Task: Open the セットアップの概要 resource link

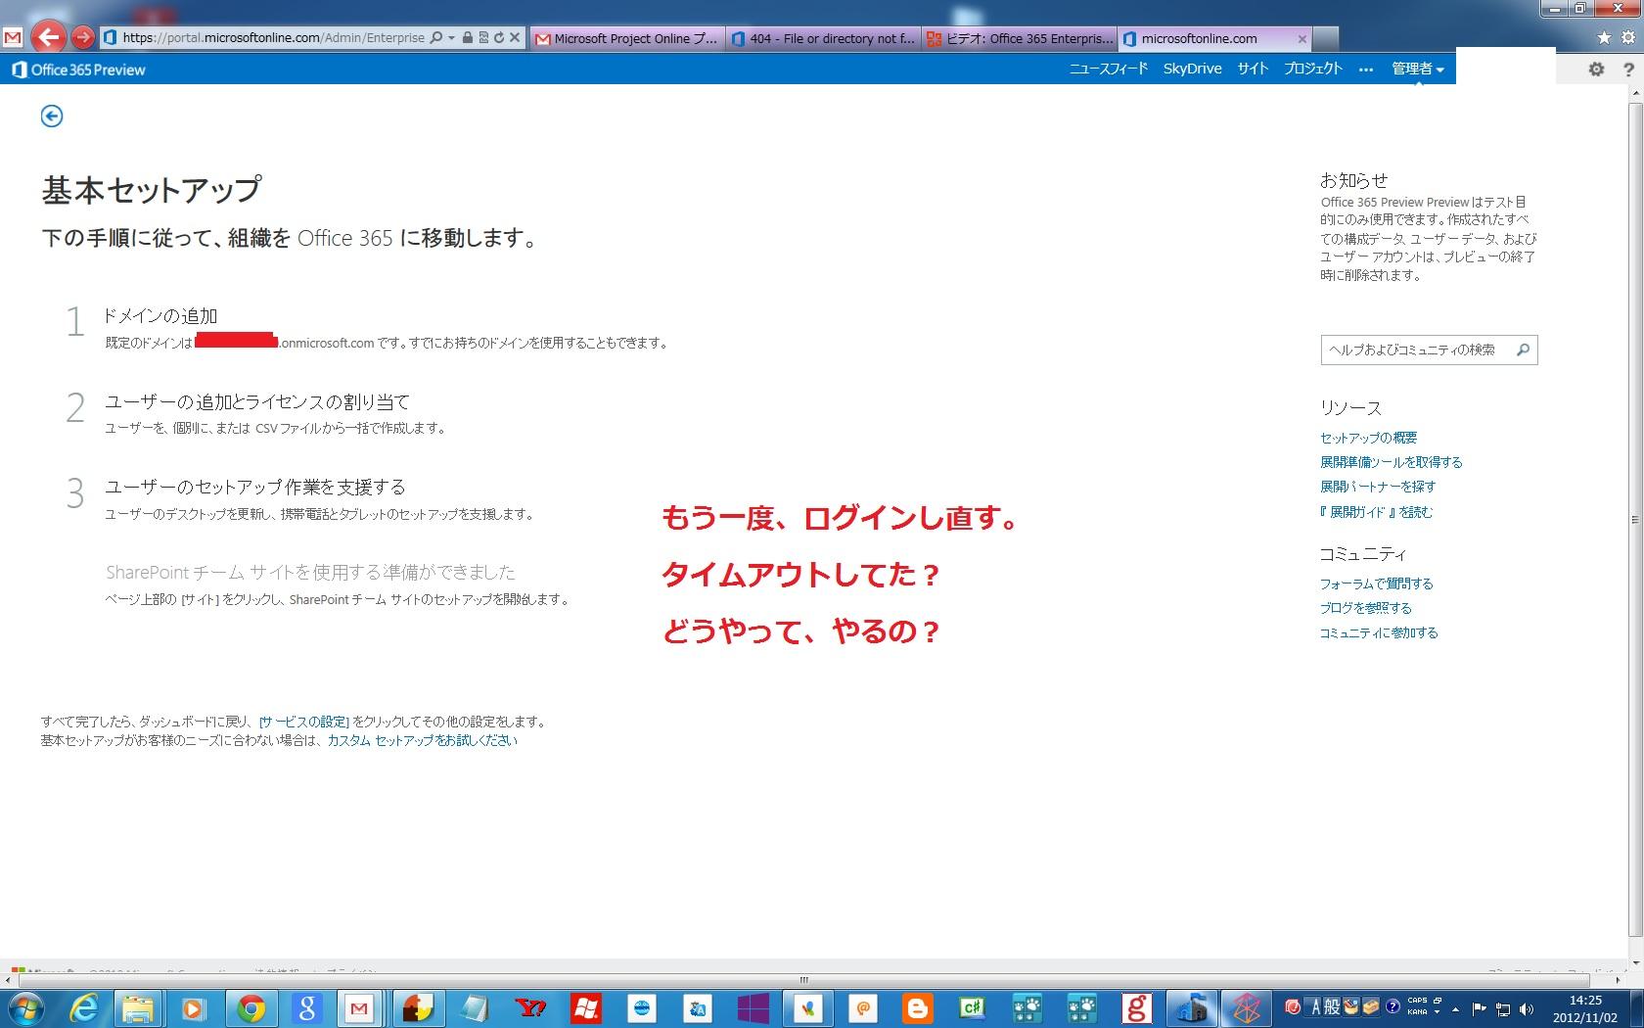Action: 1368,438
